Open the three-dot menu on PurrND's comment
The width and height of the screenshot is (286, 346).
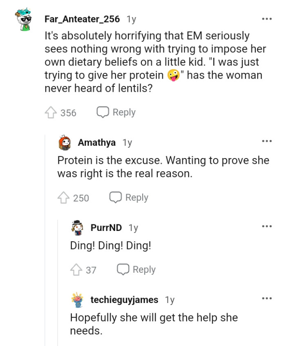[x=267, y=226]
